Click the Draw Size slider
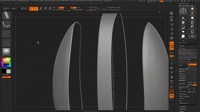Screen dimensions: 200x112 click(98, 10)
